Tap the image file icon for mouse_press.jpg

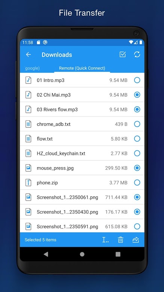pos(28,168)
